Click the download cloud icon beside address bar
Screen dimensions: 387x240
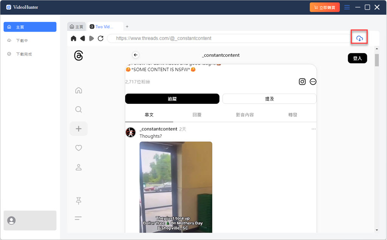point(359,38)
